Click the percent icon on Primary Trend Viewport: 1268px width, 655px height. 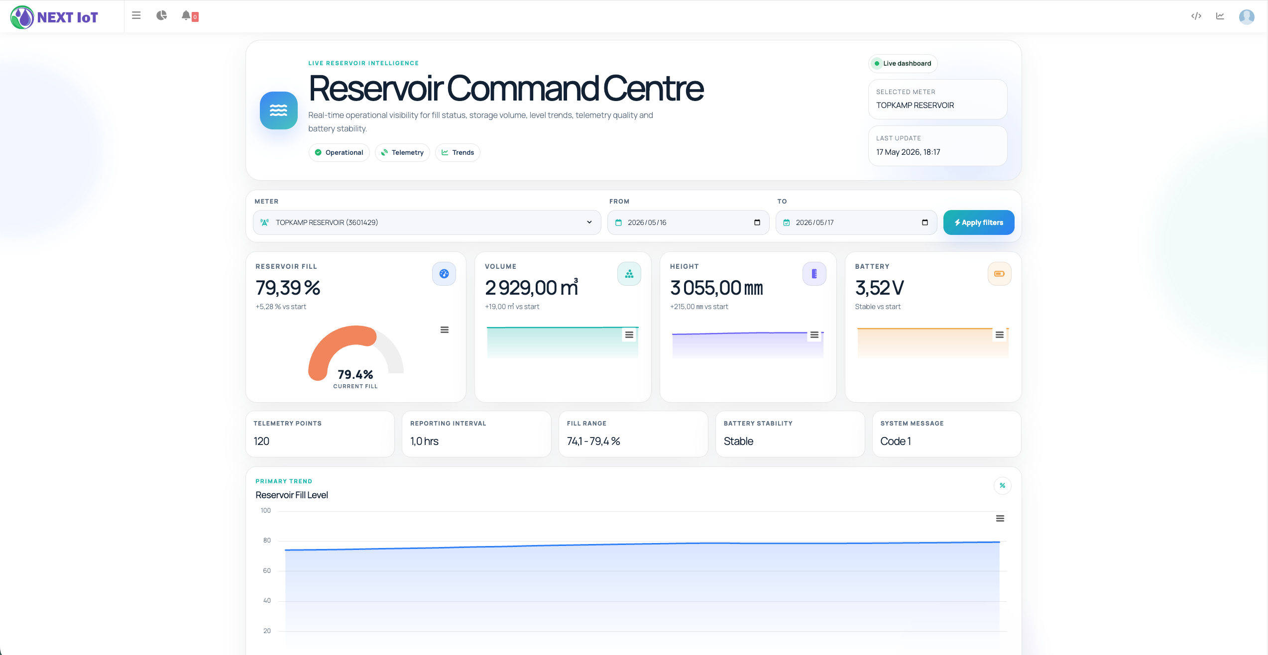pyautogui.click(x=1002, y=486)
